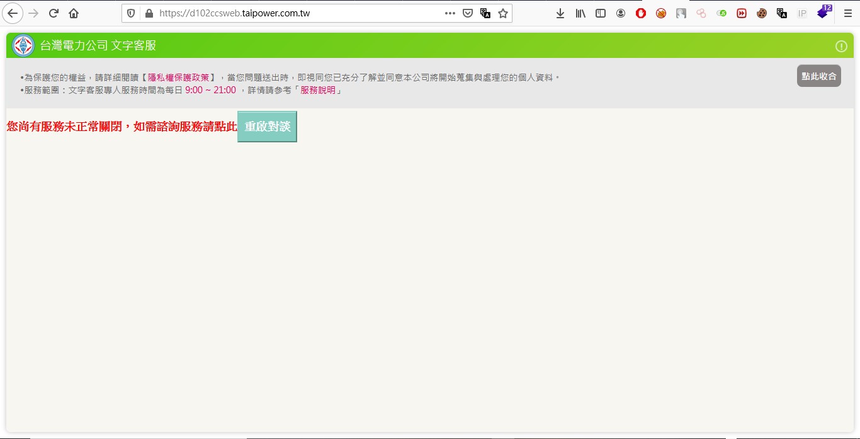Reload the current page
Viewport: 860px width, 439px height.
pos(54,13)
